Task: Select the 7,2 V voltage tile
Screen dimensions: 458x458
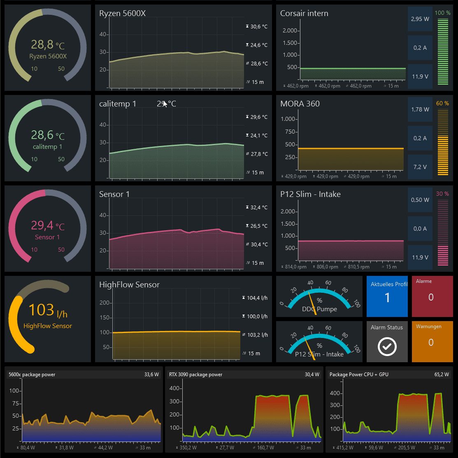Action: (420, 167)
